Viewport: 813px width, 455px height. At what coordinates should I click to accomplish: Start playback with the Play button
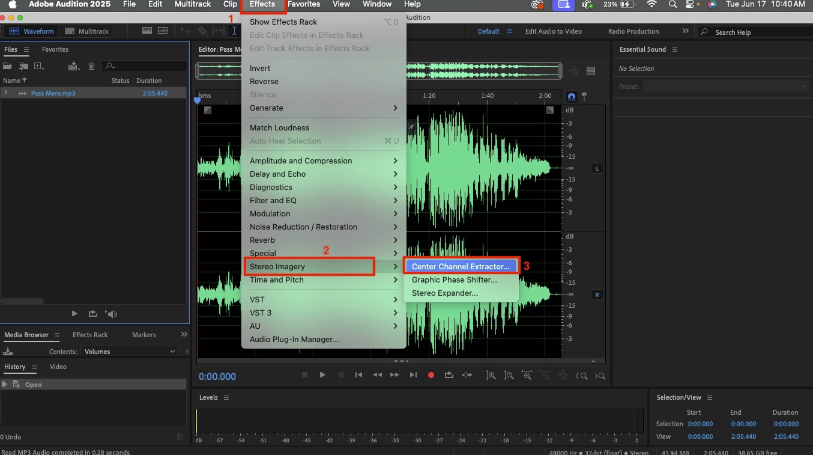322,374
